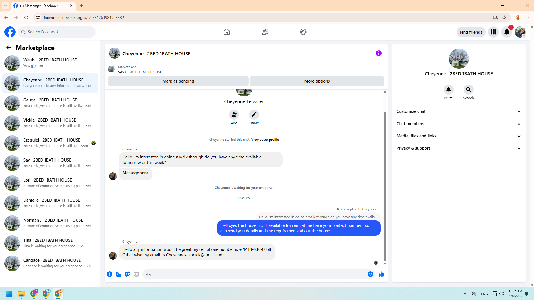Open the emoji picker
The height and width of the screenshot is (300, 534).
coord(370,274)
